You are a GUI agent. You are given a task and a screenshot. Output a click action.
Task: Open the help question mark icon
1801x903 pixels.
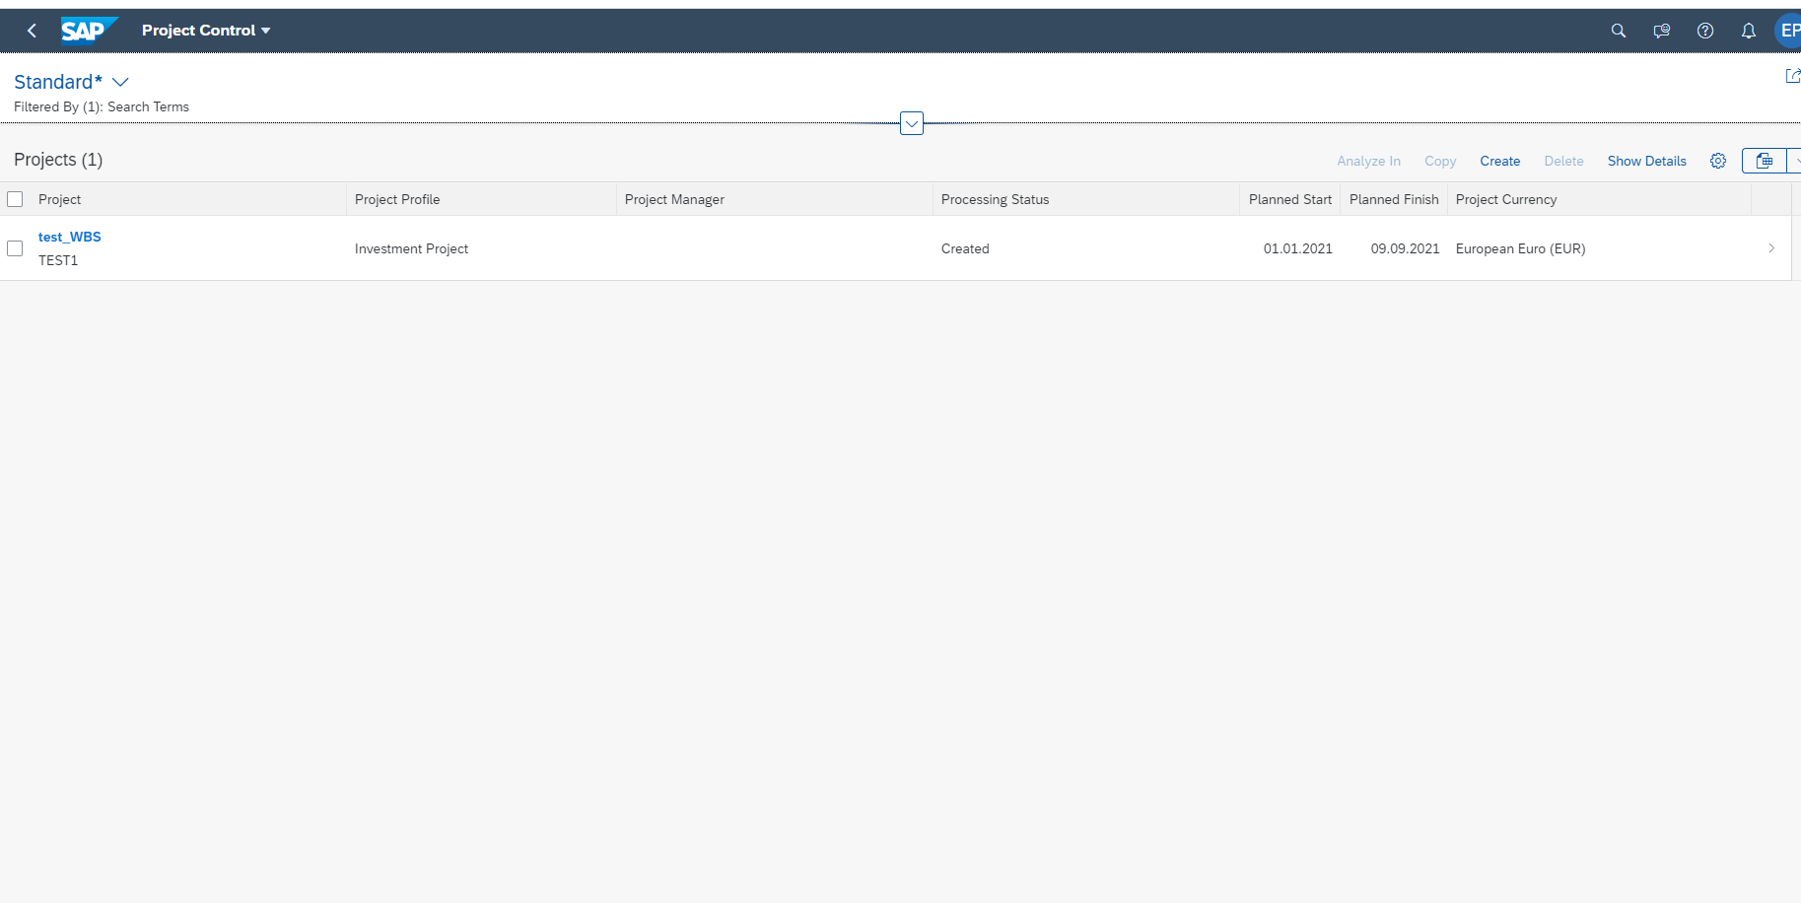coord(1705,31)
